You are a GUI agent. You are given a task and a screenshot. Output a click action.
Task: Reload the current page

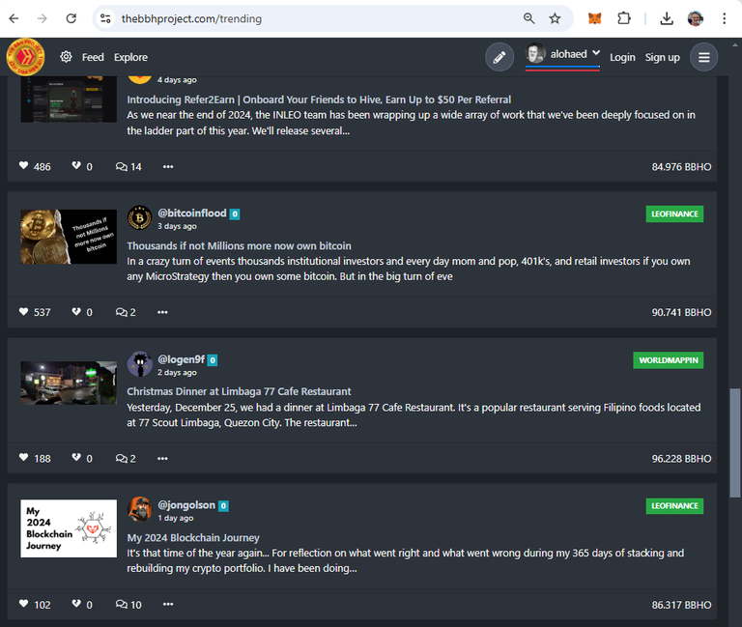tap(71, 18)
